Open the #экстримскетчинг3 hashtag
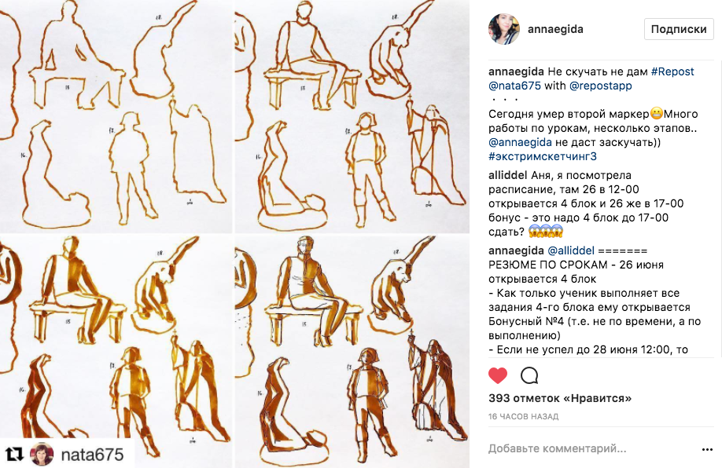722x468 pixels. (543, 156)
